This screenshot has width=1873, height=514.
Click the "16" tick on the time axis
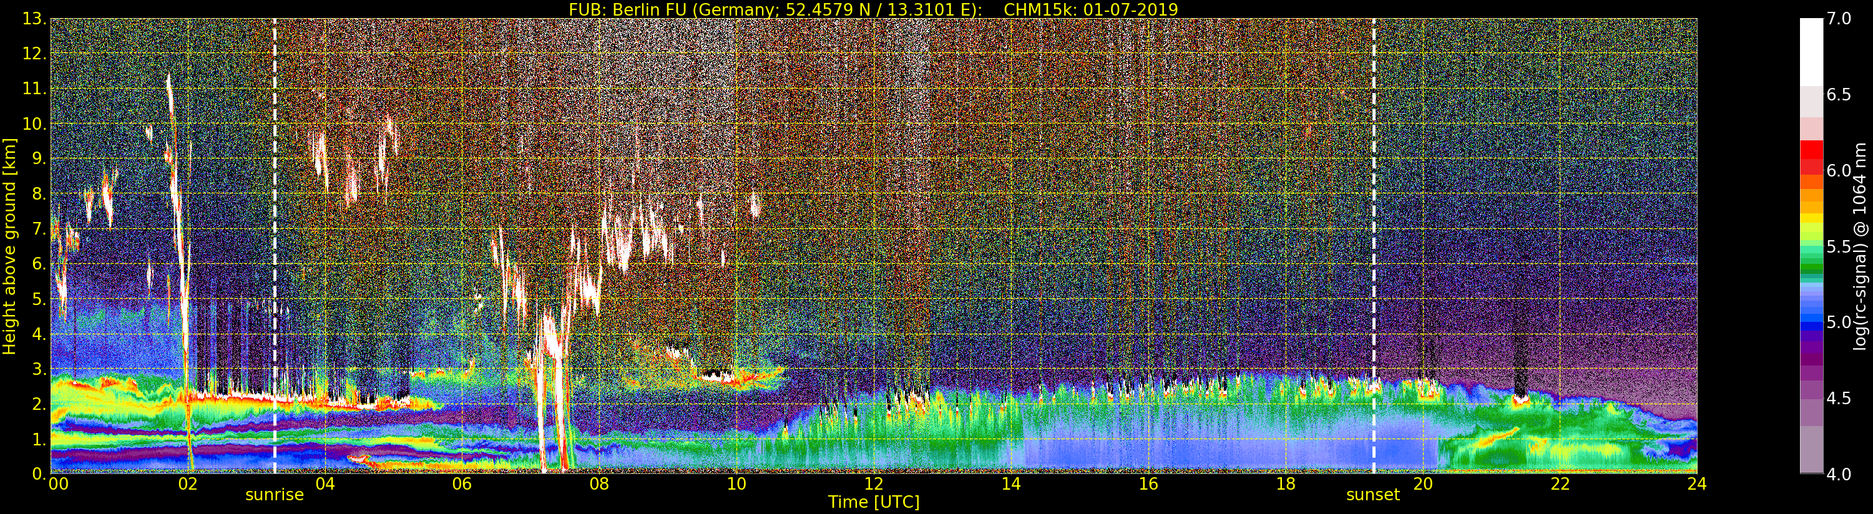[x=1148, y=484]
